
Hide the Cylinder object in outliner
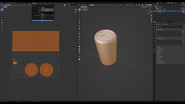coord(182,11)
